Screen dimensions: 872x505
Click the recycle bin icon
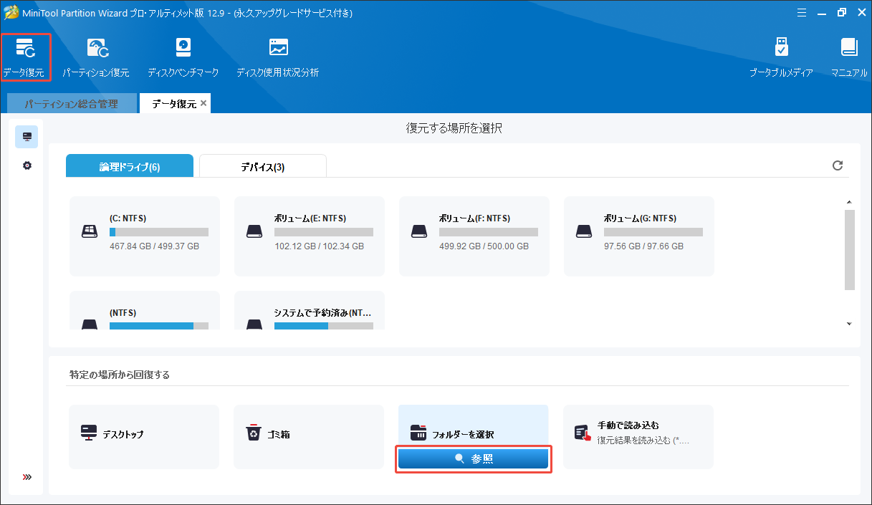(x=254, y=433)
